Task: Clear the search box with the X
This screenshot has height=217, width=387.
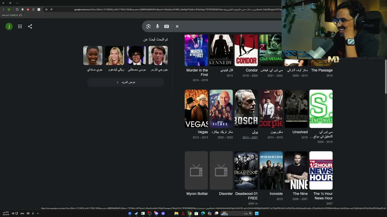Action: click(x=177, y=27)
